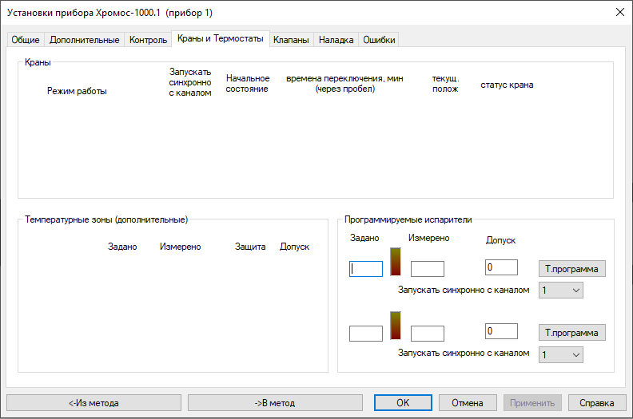Expand second evaporator channel sync dropdown
Viewport: 633px width, 419px height.
(561, 354)
